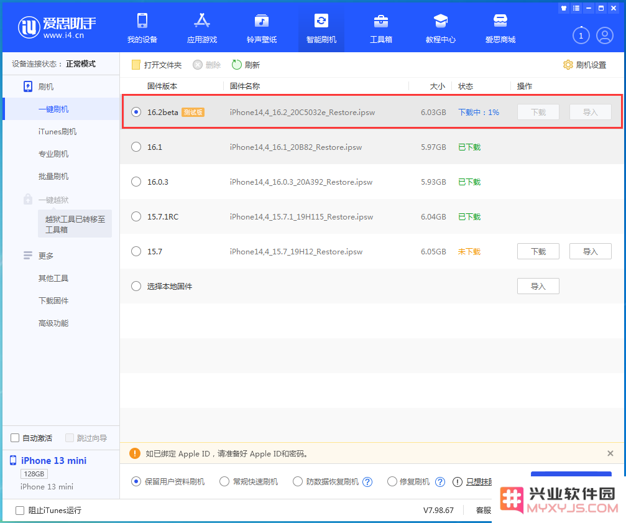Toggle 跳过向导 checkbox
The image size is (626, 523).
(x=70, y=438)
